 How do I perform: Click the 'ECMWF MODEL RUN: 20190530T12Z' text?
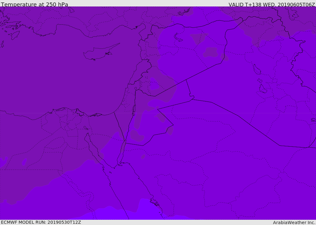click(x=41, y=222)
